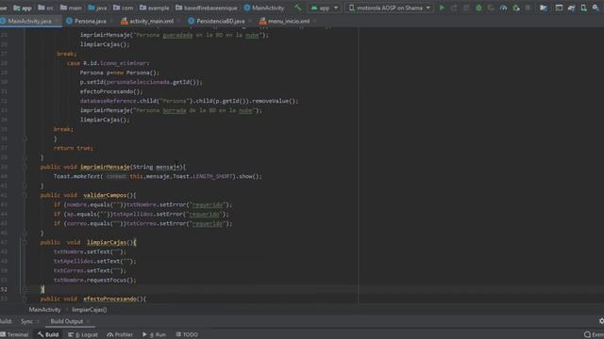Open Project Structure folder icon
This screenshot has width=604, height=339.
[x=544, y=8]
